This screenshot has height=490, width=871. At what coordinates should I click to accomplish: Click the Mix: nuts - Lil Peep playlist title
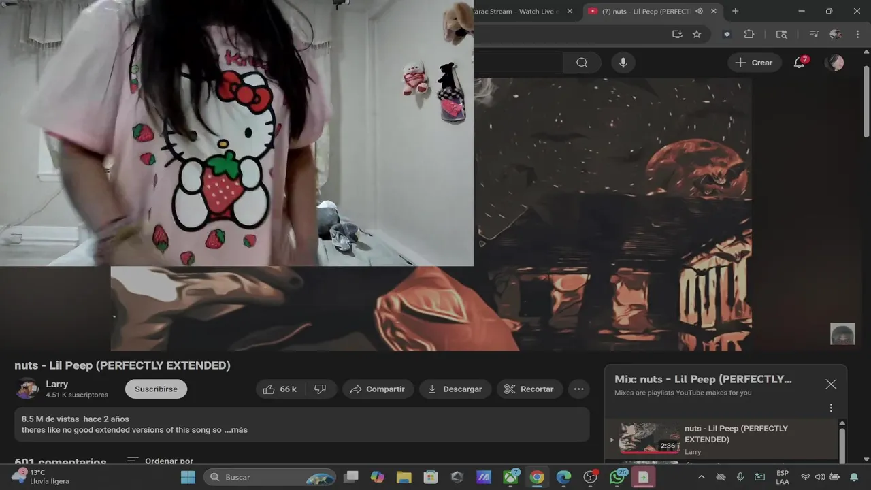(x=703, y=380)
